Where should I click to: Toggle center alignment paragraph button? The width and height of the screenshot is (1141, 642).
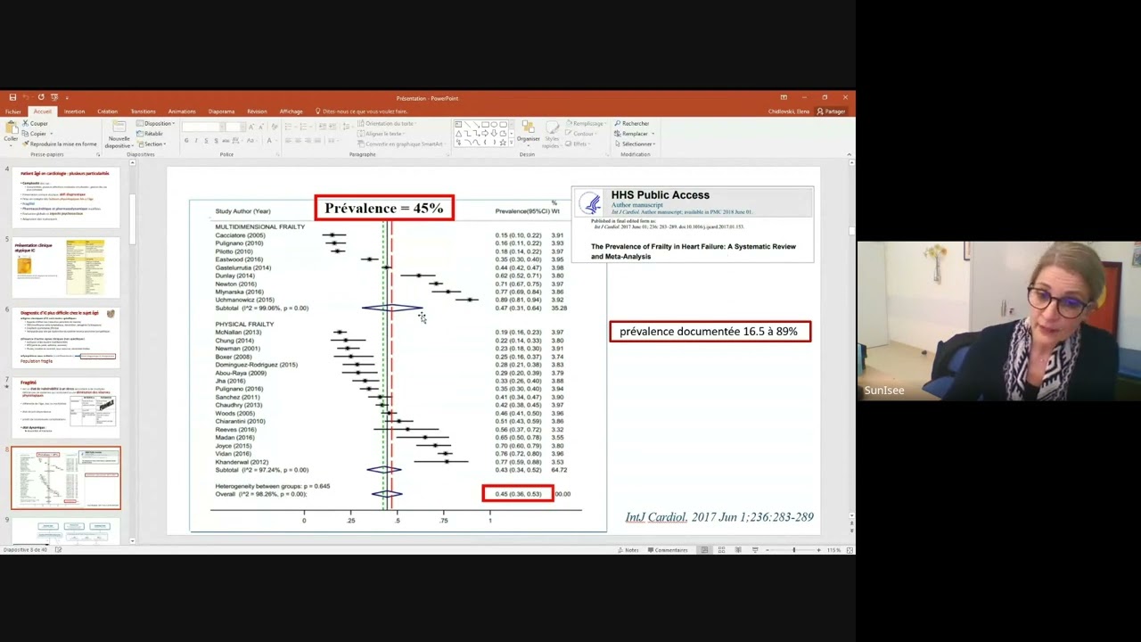tap(298, 140)
